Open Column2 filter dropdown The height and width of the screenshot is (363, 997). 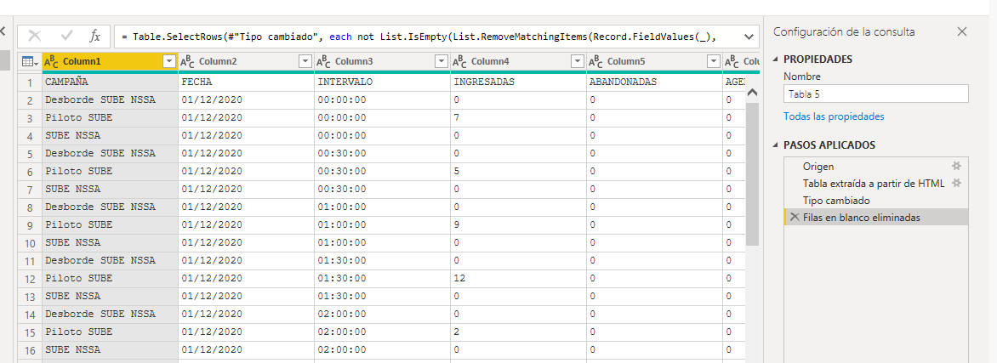pos(305,62)
